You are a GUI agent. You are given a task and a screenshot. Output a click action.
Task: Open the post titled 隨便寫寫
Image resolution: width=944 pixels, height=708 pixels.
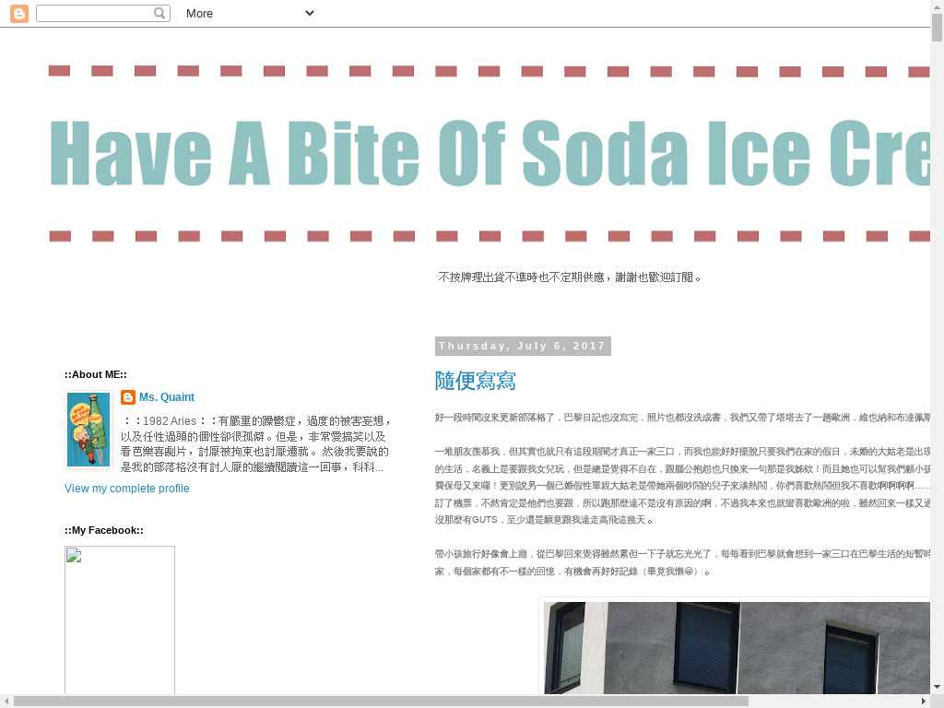[x=475, y=381]
